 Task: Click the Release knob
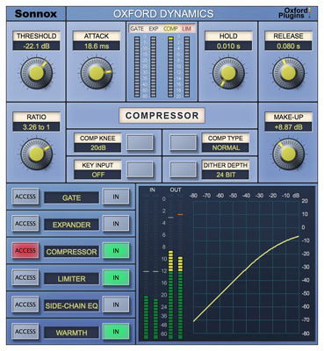(x=288, y=73)
